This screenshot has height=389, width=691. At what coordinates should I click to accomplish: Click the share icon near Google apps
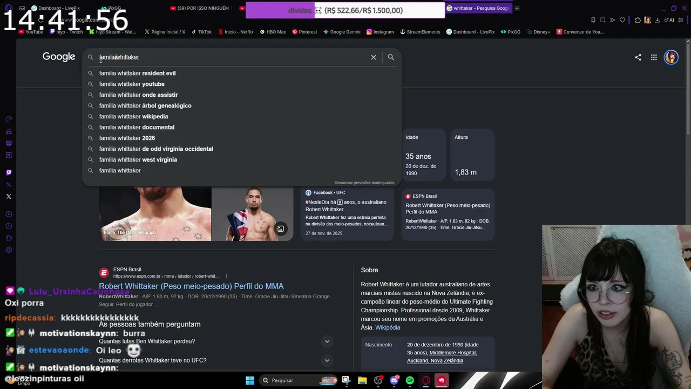638,57
